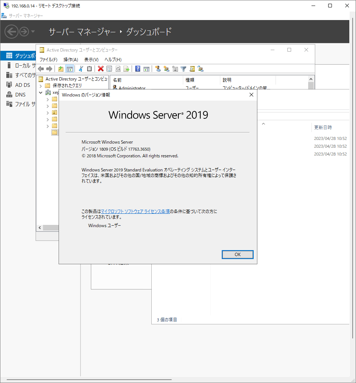Image resolution: width=356 pixels, height=383 pixels.
Task: Click the Forward arrow in the AD toolbar
Action: coord(49,69)
